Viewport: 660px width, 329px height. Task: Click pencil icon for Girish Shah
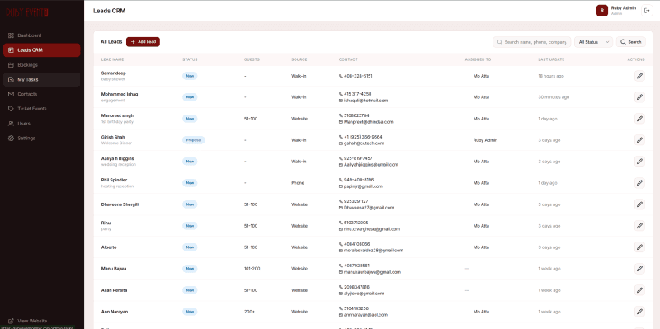639,140
